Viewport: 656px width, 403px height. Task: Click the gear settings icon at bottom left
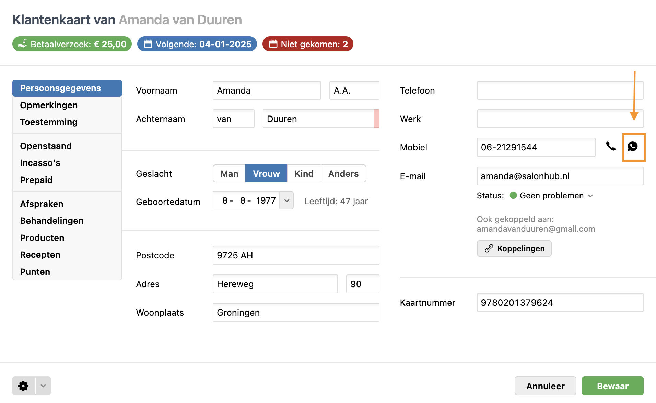click(x=23, y=386)
